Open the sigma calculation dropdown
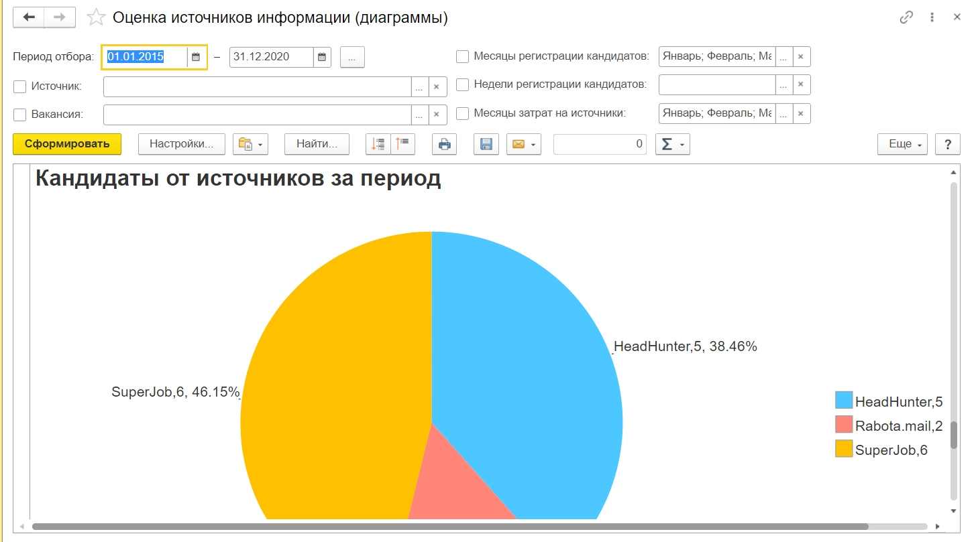The height and width of the screenshot is (542, 976). click(x=672, y=144)
